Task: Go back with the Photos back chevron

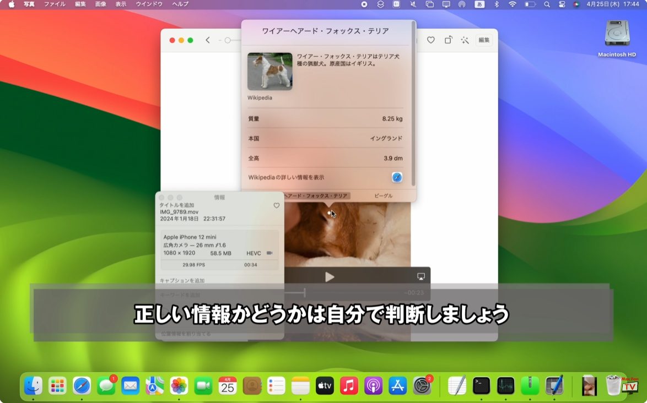Action: click(208, 40)
